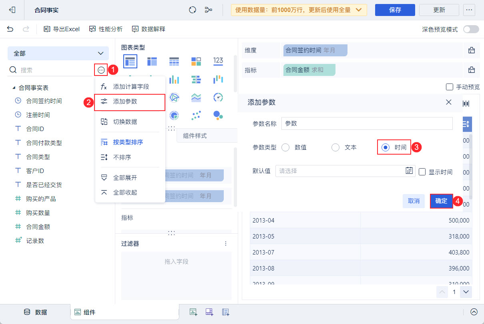Click the exit/back icon at top left
Screen dimensions: 484x324
point(12,10)
